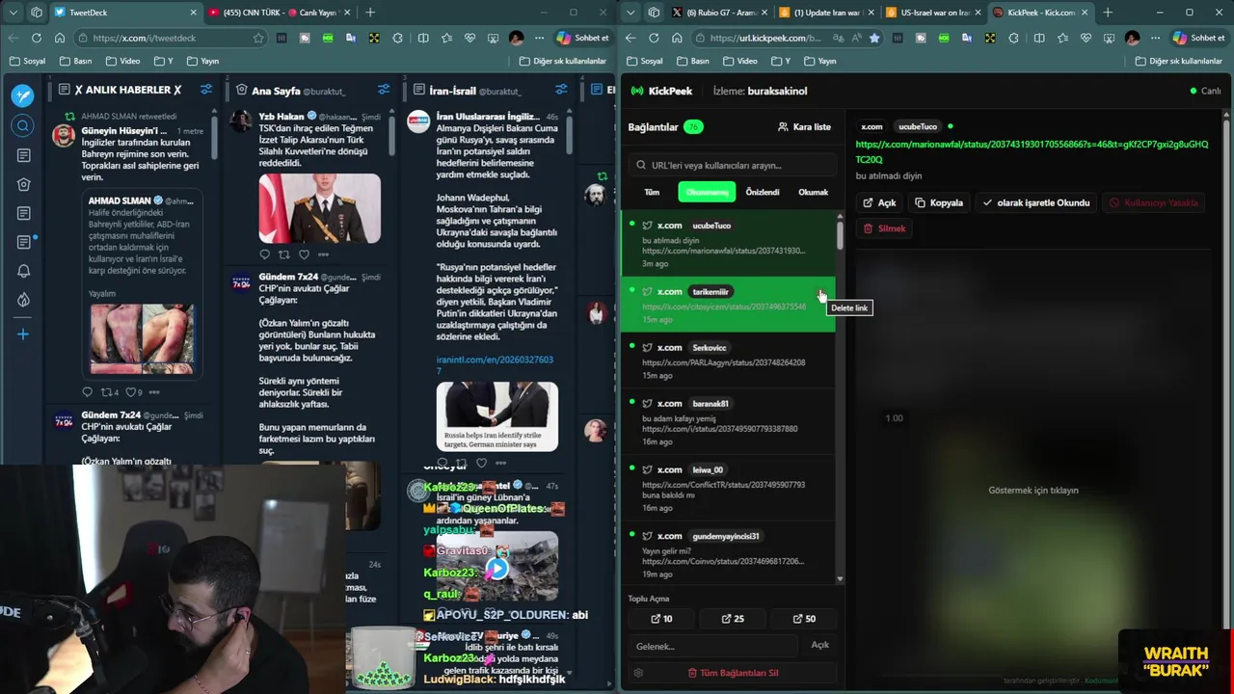
Task: Bulk open 10 links
Action: [x=661, y=619]
